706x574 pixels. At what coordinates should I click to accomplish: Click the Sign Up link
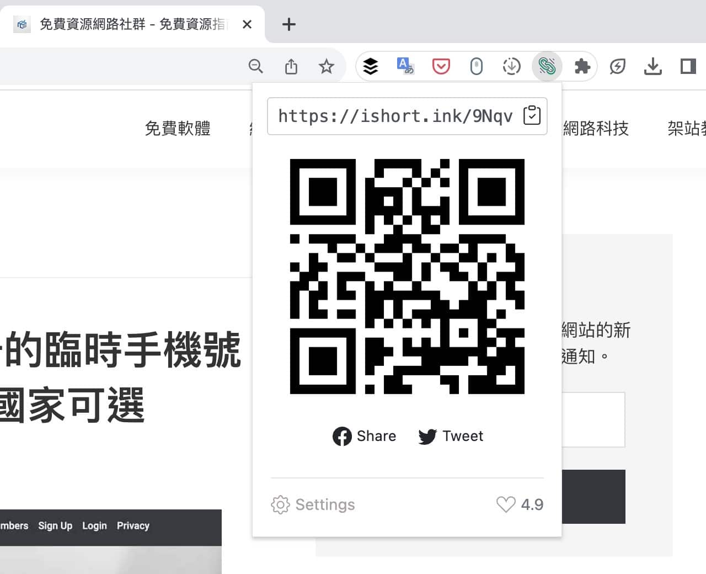click(x=55, y=525)
